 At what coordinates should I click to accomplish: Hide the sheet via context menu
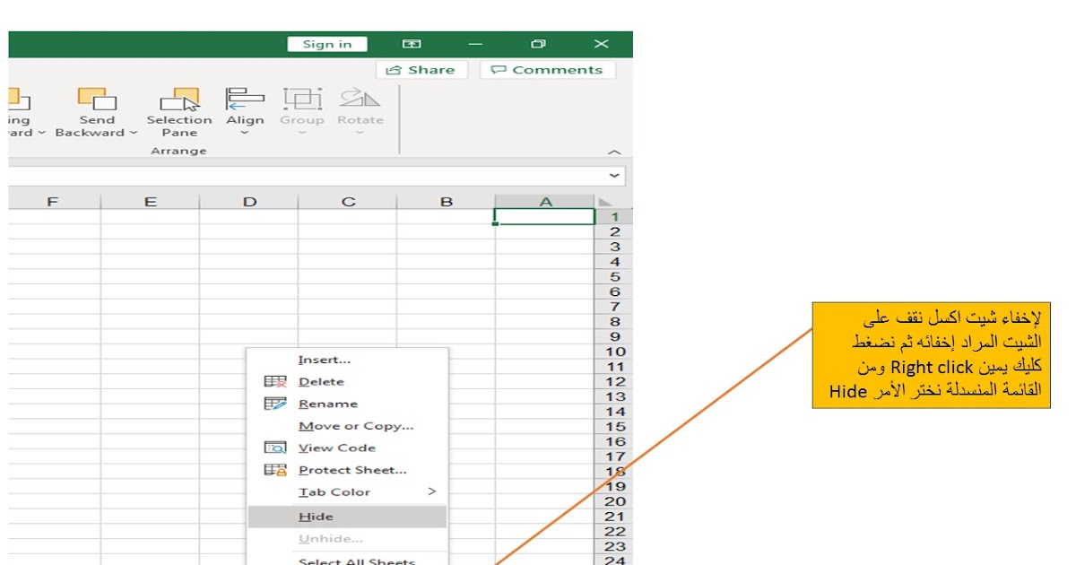coord(314,517)
